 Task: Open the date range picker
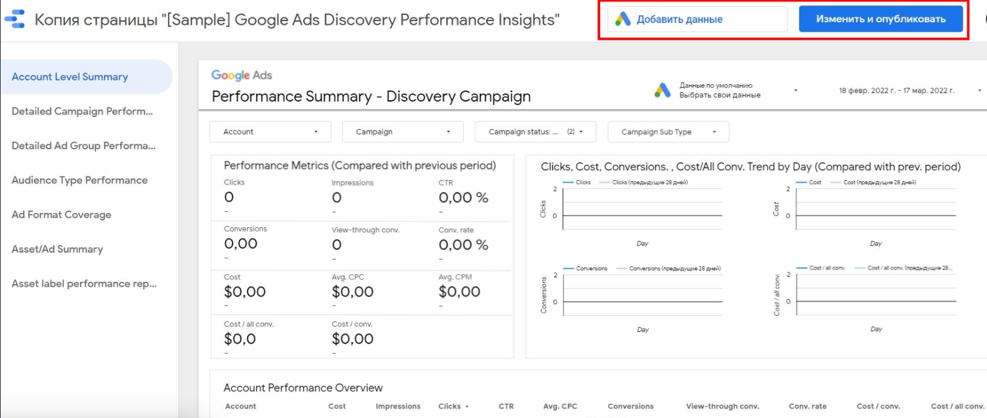coord(909,90)
